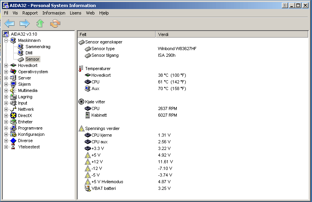This screenshot has width=312, height=202.
Task: Click the 2637 RPM CPU fan value
Action: 167,108
